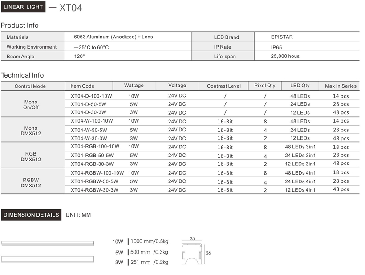Click the IP65 rating value
365x275 pixels.
[276, 47]
